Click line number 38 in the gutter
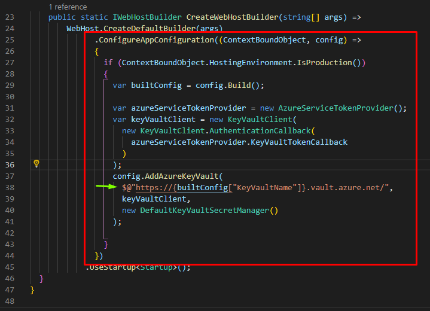 (10, 188)
